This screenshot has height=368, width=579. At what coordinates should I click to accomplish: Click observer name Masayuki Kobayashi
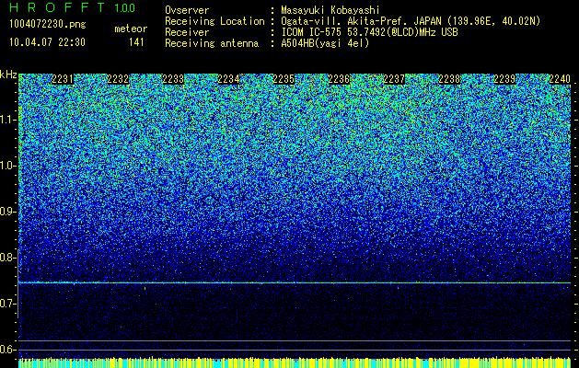pos(330,10)
